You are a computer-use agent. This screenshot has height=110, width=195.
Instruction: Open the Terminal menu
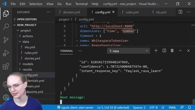point(81,4)
